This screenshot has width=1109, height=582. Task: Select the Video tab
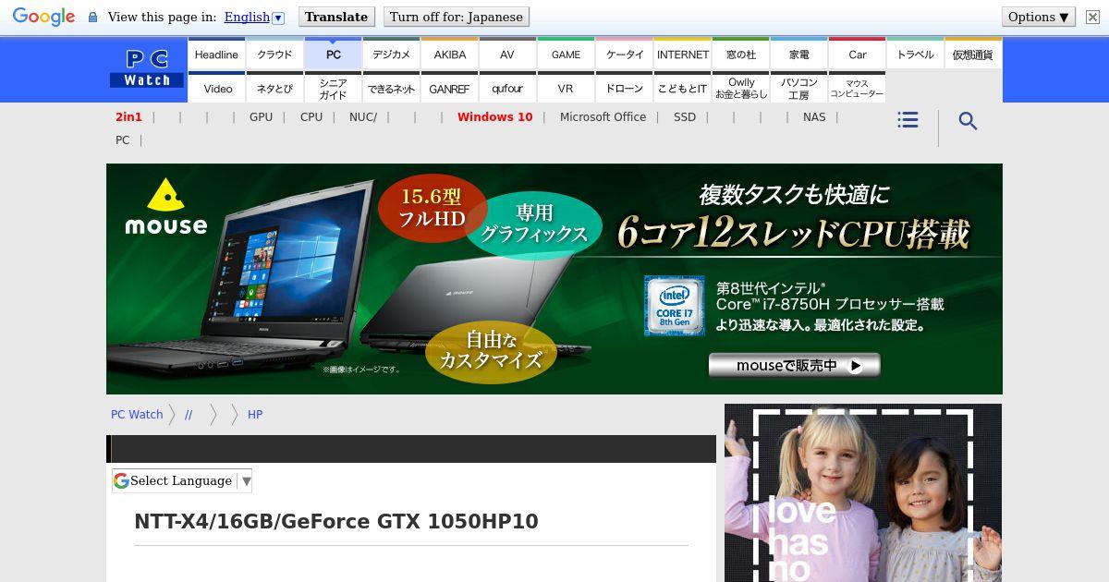(x=218, y=89)
